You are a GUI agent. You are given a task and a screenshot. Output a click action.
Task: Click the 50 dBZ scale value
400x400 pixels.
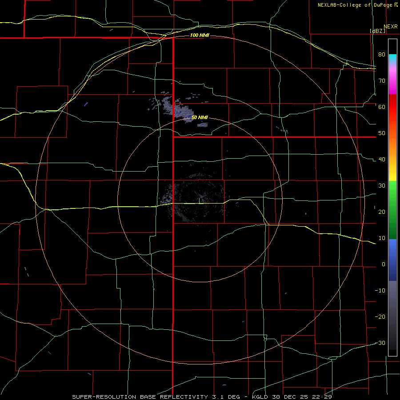click(x=382, y=133)
